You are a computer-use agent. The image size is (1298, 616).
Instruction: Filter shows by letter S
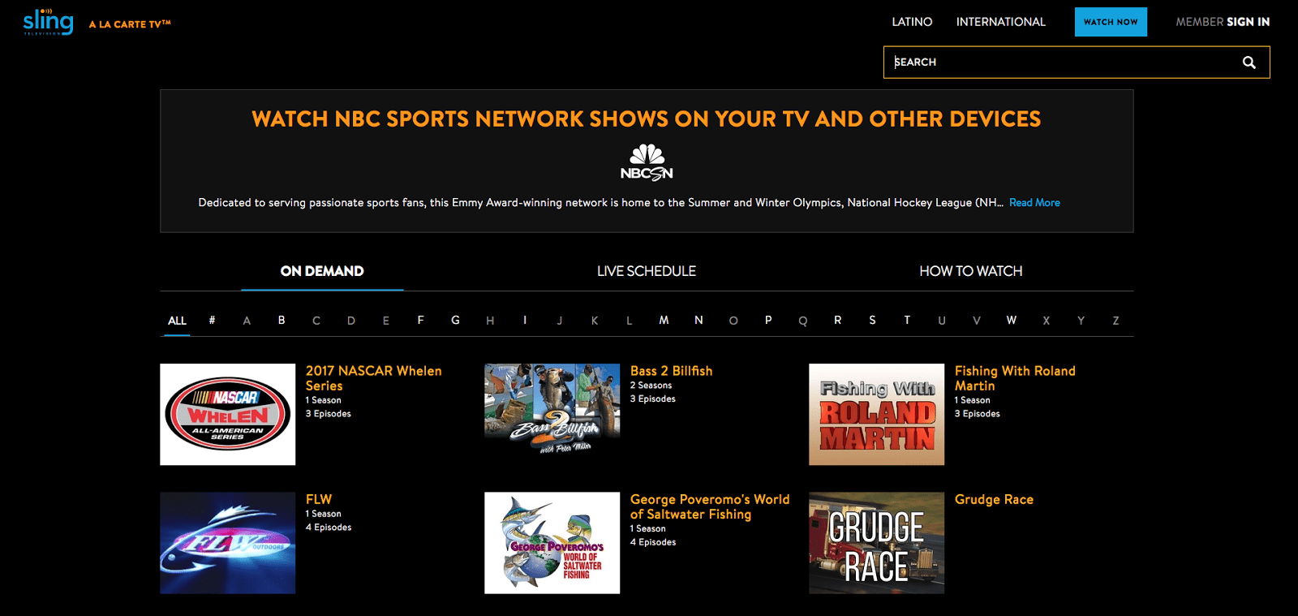(872, 321)
